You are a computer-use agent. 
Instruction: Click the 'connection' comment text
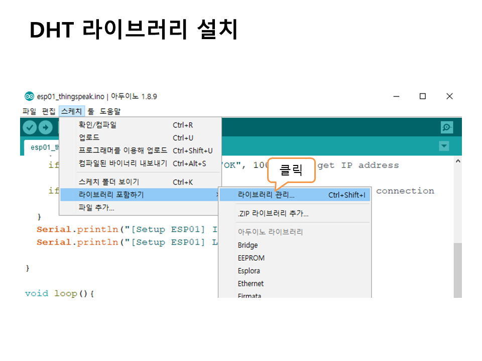click(x=405, y=191)
